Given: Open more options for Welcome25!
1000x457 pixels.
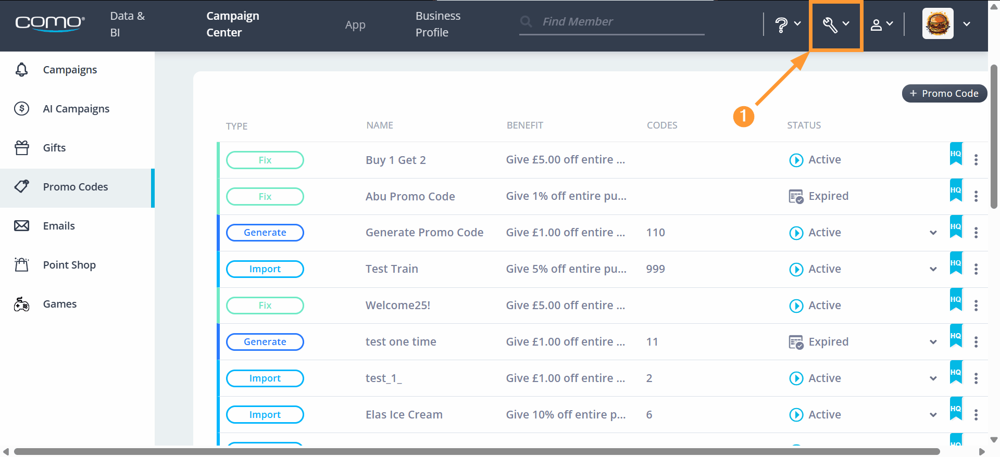Looking at the screenshot, I should 976,306.
